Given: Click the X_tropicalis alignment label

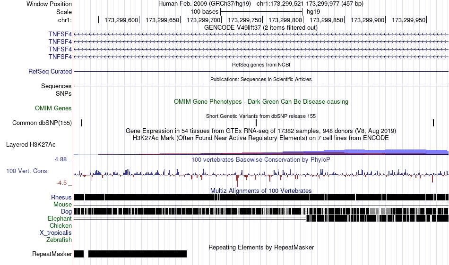Looking at the screenshot, I should [x=56, y=233].
